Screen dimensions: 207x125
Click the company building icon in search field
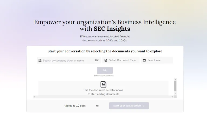[40, 60]
